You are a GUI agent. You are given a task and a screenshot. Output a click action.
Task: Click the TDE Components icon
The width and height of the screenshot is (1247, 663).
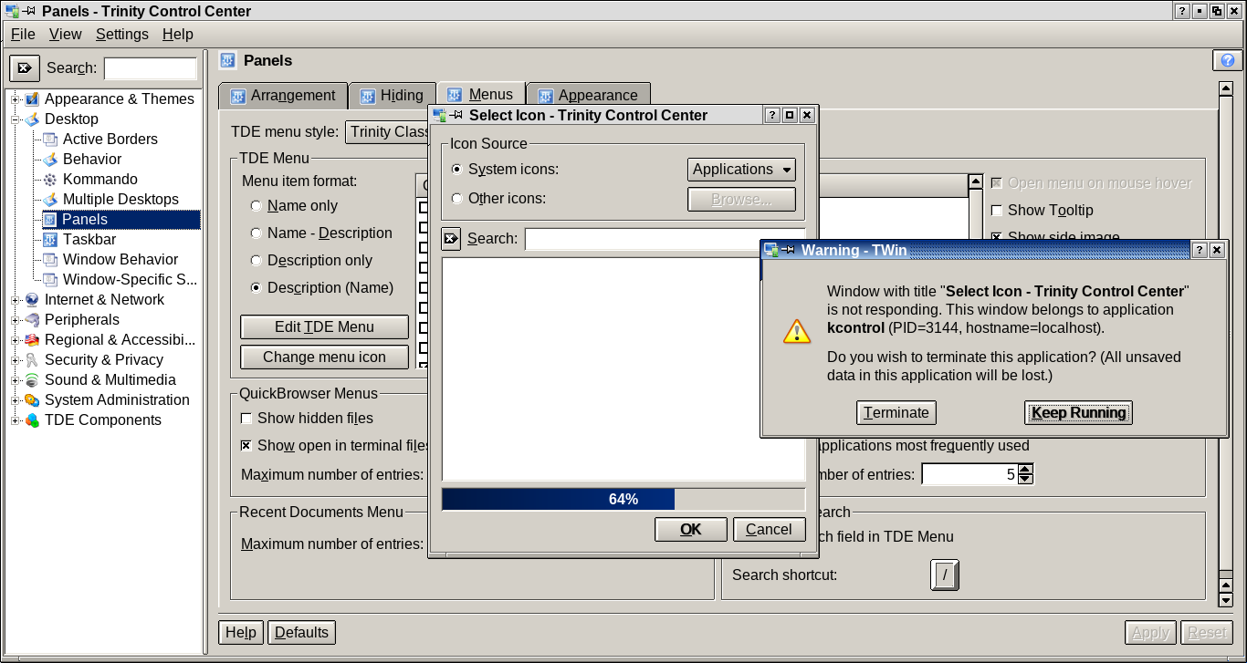pos(32,420)
